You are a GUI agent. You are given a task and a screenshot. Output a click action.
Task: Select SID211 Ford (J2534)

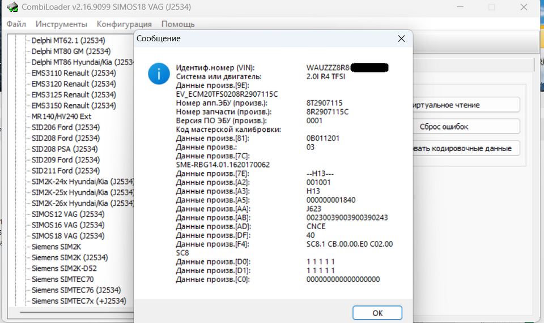tap(66, 171)
